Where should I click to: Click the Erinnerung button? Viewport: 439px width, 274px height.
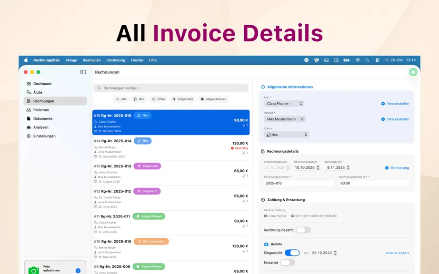click(x=397, y=168)
